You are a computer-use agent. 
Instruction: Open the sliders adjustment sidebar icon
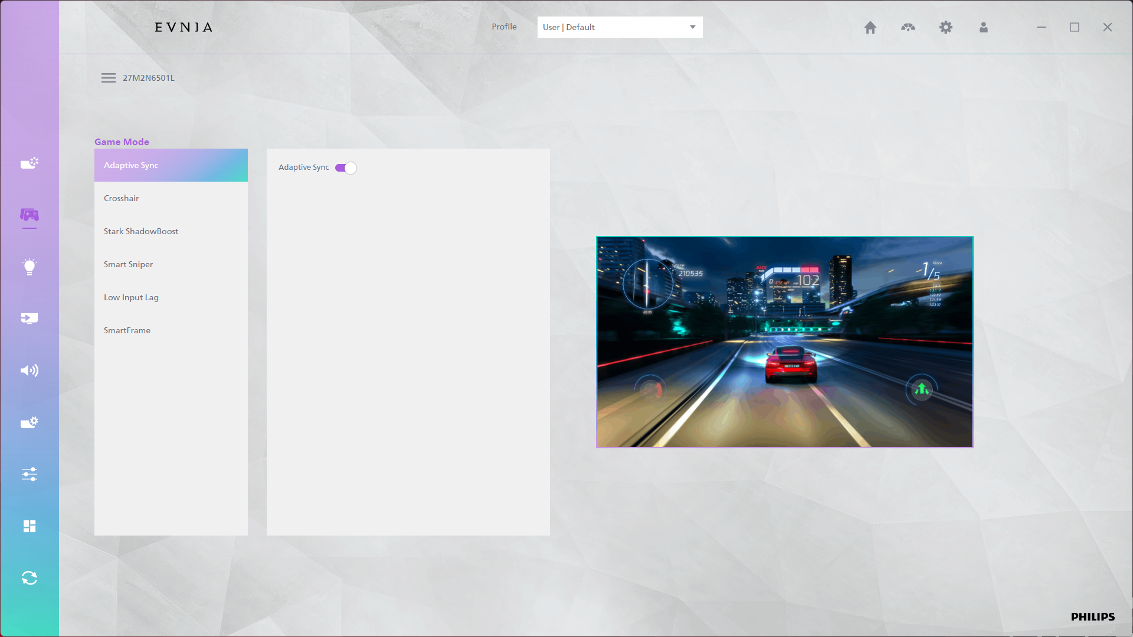(x=29, y=474)
